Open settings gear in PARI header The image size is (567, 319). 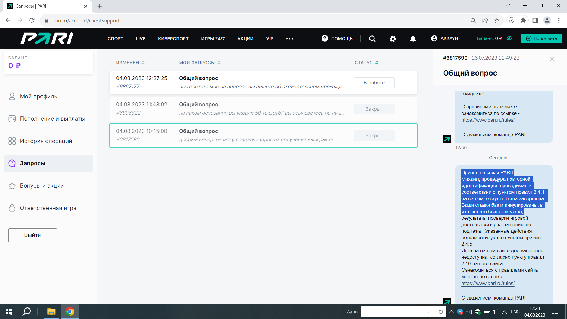(x=392, y=39)
